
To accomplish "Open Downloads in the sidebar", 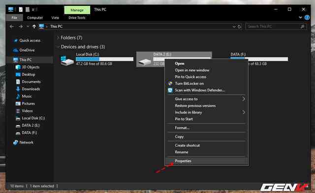I will click(31, 89).
